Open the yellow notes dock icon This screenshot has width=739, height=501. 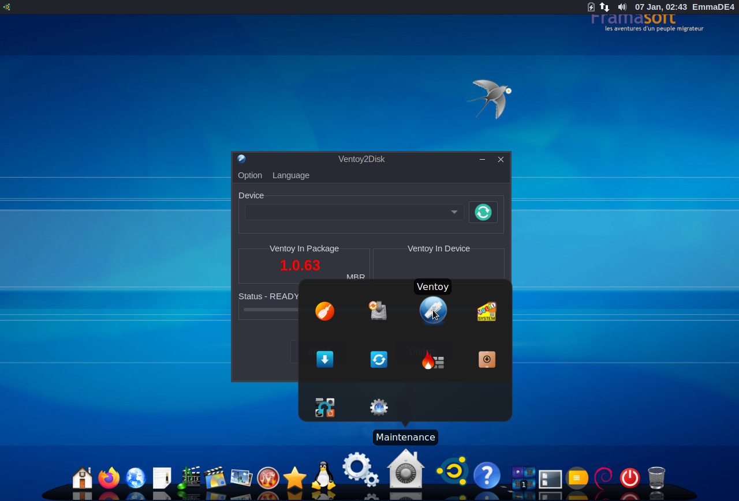(x=577, y=478)
